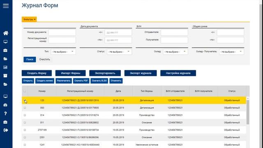Check the checkbox for row 014
The image size is (263, 148).
click(x=25, y=115)
